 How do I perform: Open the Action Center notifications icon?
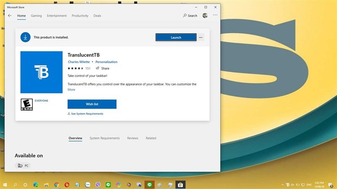[x=331, y=185]
